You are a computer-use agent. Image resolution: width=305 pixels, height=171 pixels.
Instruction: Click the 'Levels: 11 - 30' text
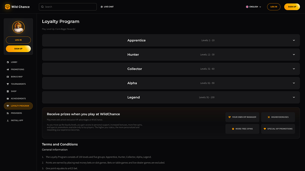(207, 55)
